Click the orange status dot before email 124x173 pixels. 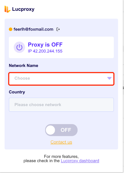point(10,29)
